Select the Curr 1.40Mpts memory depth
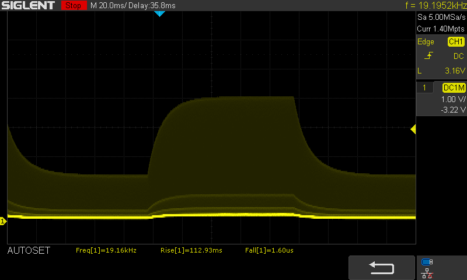The width and height of the screenshot is (467, 280). click(441, 29)
